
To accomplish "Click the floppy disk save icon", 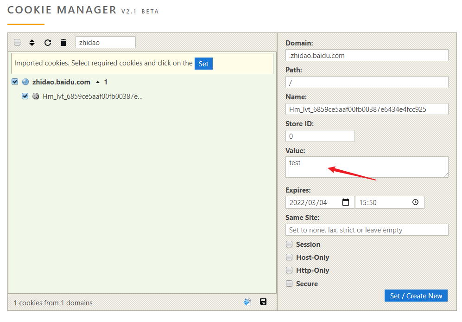I will tap(263, 302).
